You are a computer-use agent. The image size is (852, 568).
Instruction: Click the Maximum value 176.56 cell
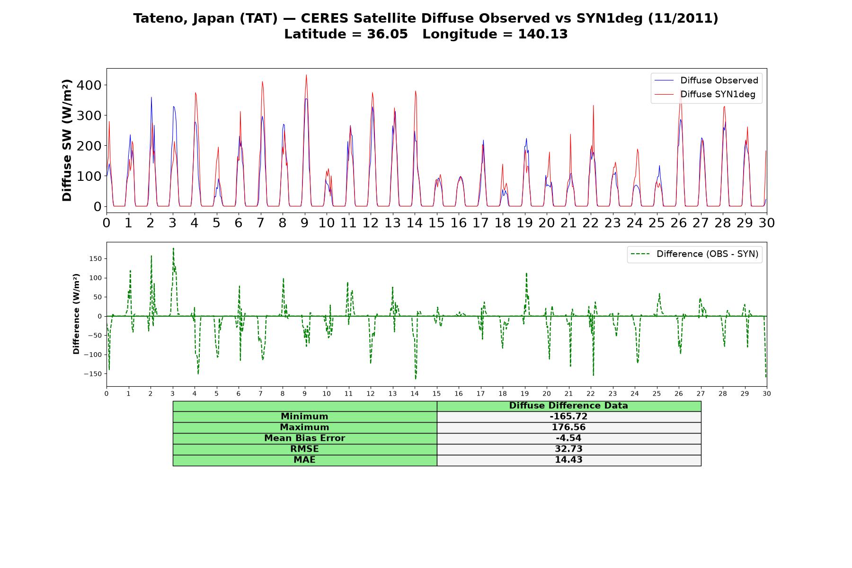568,427
